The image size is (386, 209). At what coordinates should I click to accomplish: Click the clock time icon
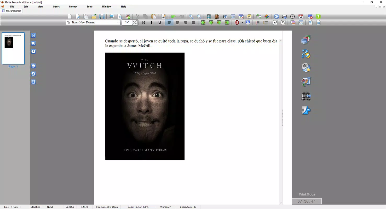(x=292, y=16)
